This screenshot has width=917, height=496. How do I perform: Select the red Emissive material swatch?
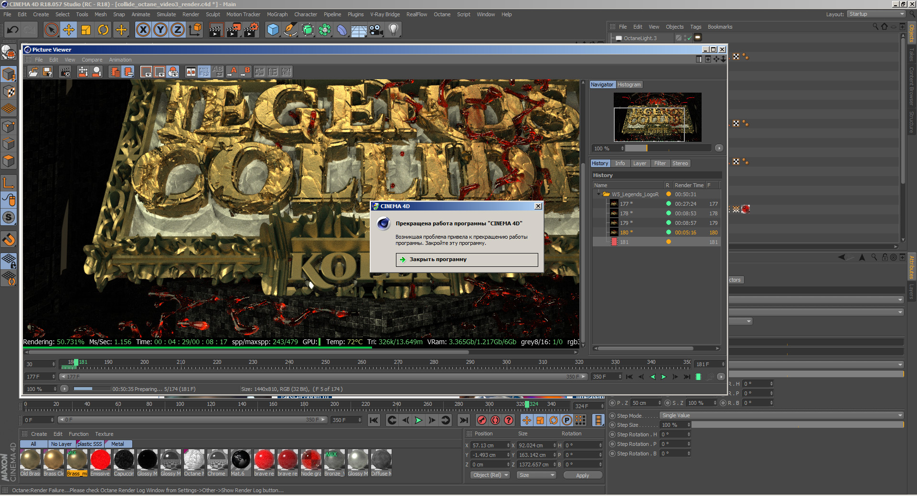point(100,463)
